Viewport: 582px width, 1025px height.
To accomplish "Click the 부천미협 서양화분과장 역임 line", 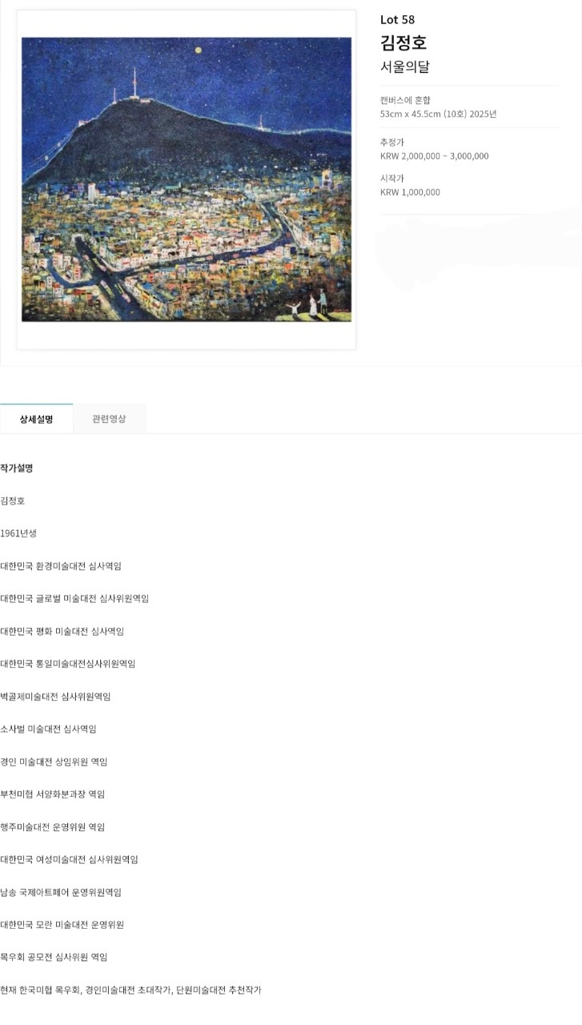I will (53, 794).
